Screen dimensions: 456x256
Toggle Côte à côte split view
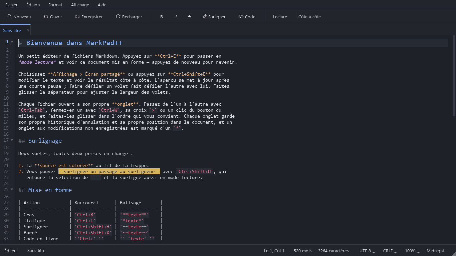click(x=309, y=17)
